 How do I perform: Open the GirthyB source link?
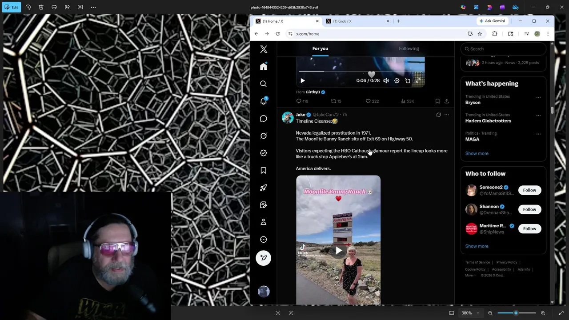[x=313, y=92]
